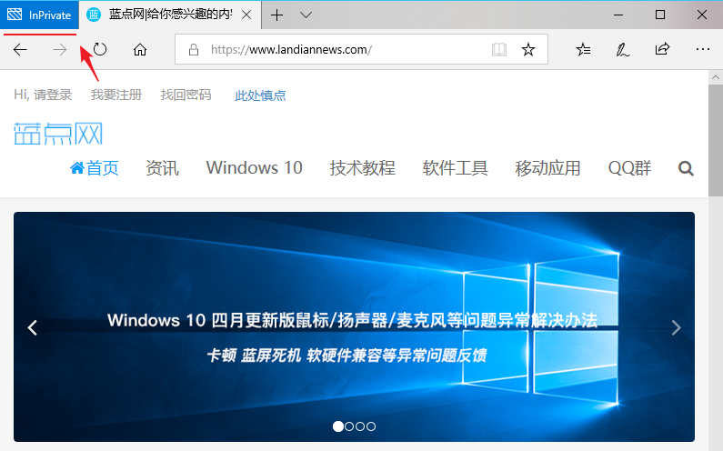Open the 技术教程 menu item
The width and height of the screenshot is (723, 451).
[363, 168]
